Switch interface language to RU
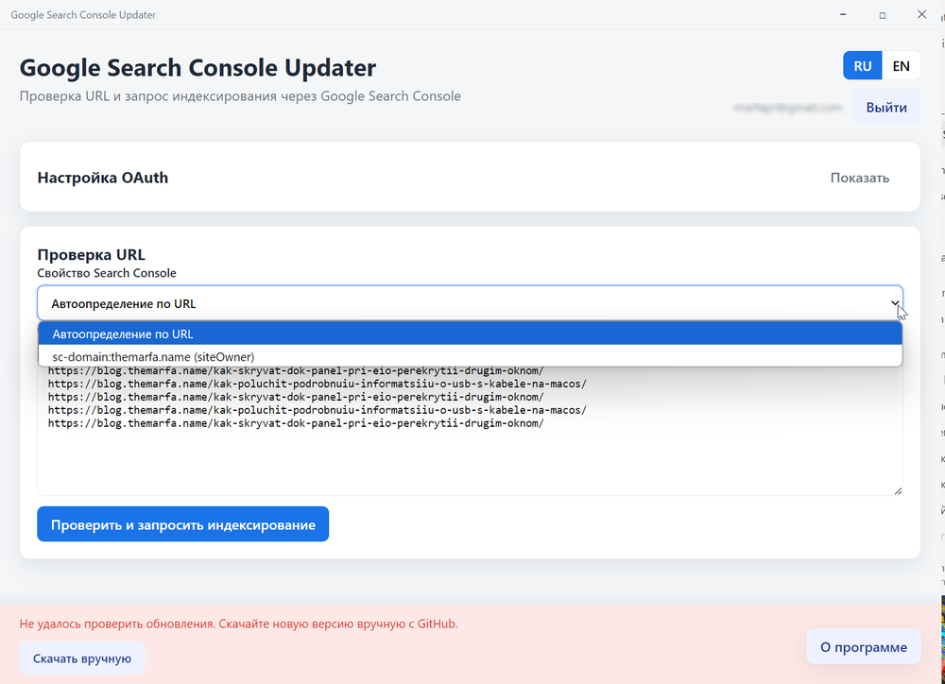 click(x=863, y=66)
